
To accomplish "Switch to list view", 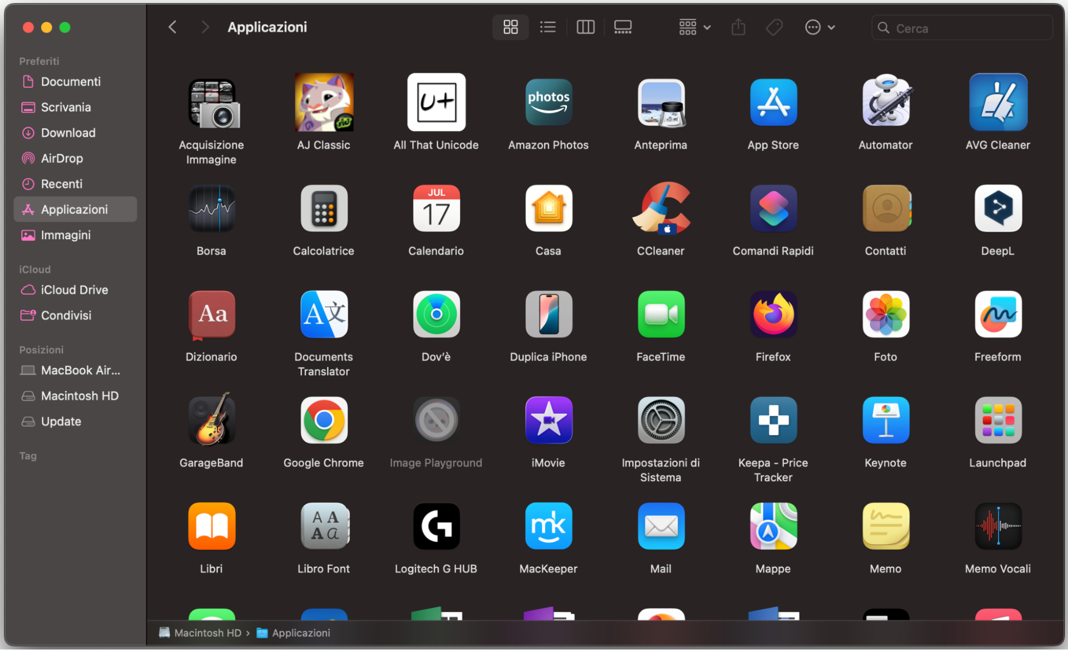I will (x=548, y=27).
